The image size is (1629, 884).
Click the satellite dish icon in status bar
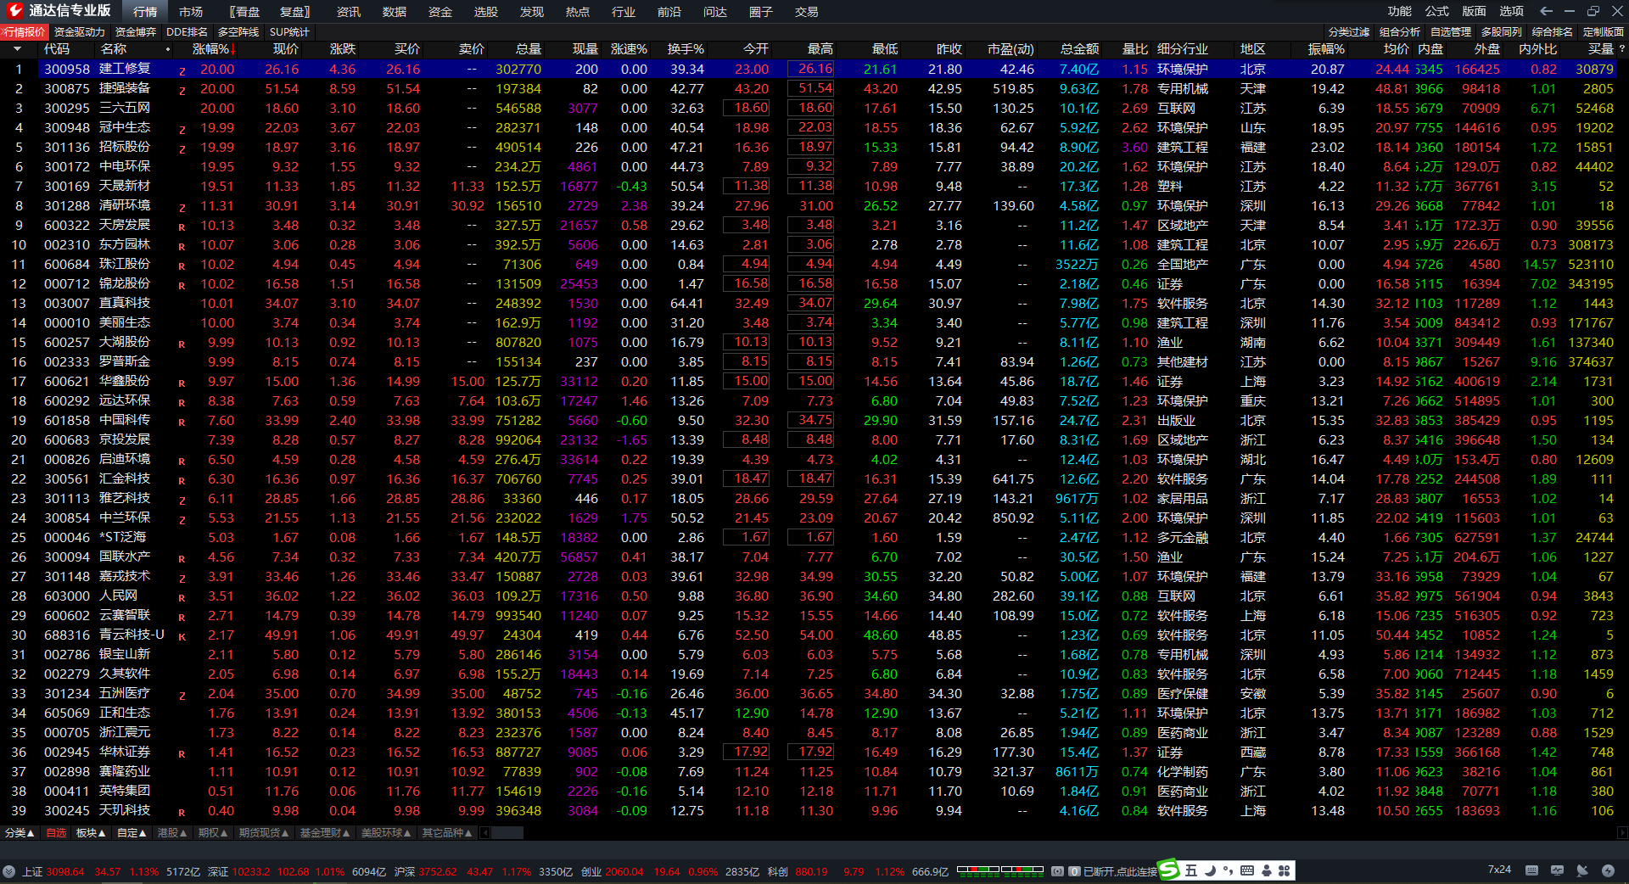pyautogui.click(x=1582, y=870)
